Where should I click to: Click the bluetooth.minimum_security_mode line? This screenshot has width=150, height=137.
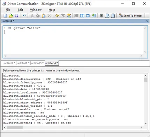[x=49, y=116]
